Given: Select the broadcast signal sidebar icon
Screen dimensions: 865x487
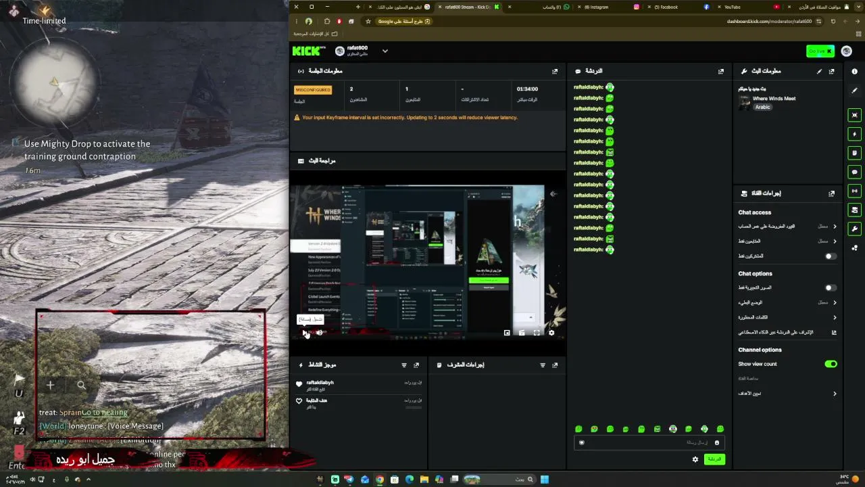Looking at the screenshot, I should click(x=855, y=191).
